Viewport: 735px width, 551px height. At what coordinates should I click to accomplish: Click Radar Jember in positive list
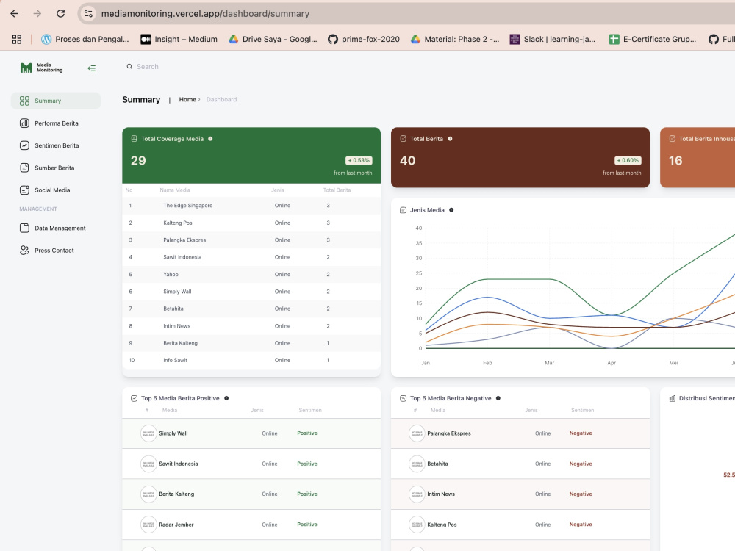coord(176,525)
